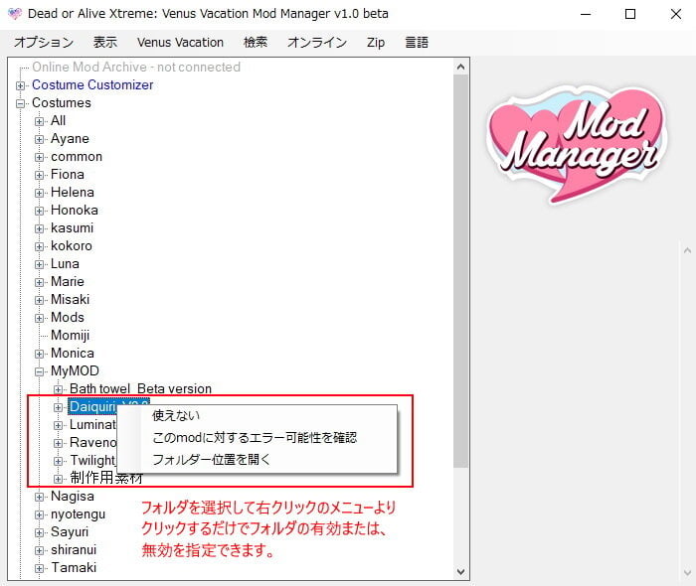This screenshot has height=586, width=696.
Task: Expand the Misaki folder
Action: click(x=40, y=300)
